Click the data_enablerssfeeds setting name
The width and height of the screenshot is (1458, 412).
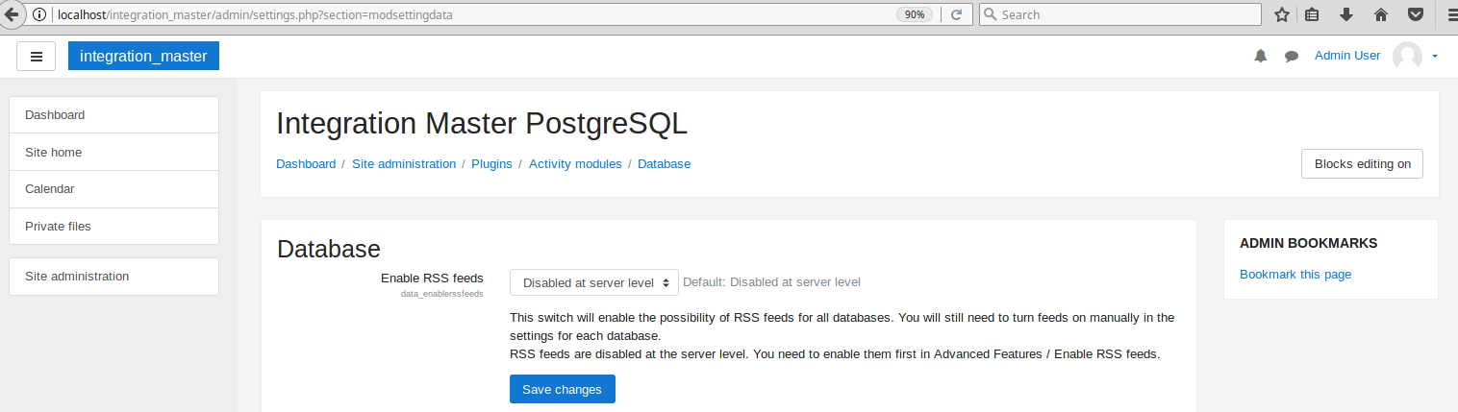coord(441,294)
